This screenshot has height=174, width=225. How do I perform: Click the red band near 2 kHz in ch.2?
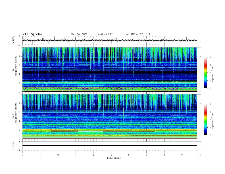tap(110, 129)
